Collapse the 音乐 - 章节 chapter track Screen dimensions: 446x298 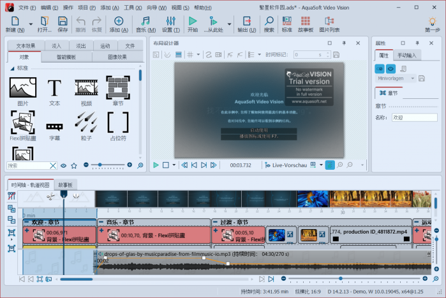tap(101, 222)
